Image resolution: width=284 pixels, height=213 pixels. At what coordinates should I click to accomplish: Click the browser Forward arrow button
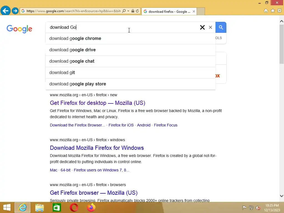15,11
